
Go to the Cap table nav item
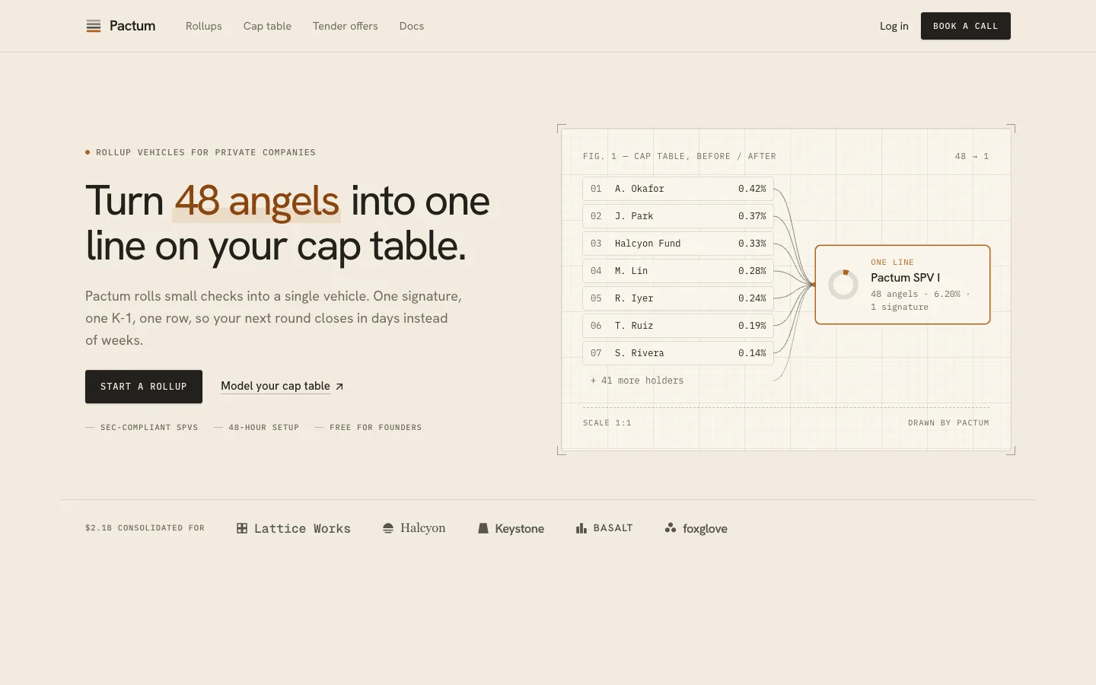coord(267,26)
